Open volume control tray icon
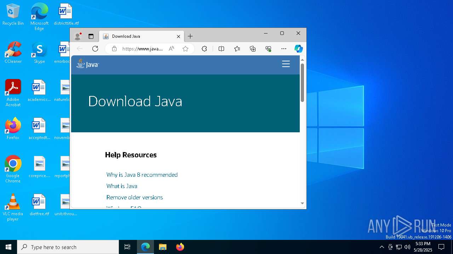This screenshot has height=254, width=453. pyautogui.click(x=407, y=247)
